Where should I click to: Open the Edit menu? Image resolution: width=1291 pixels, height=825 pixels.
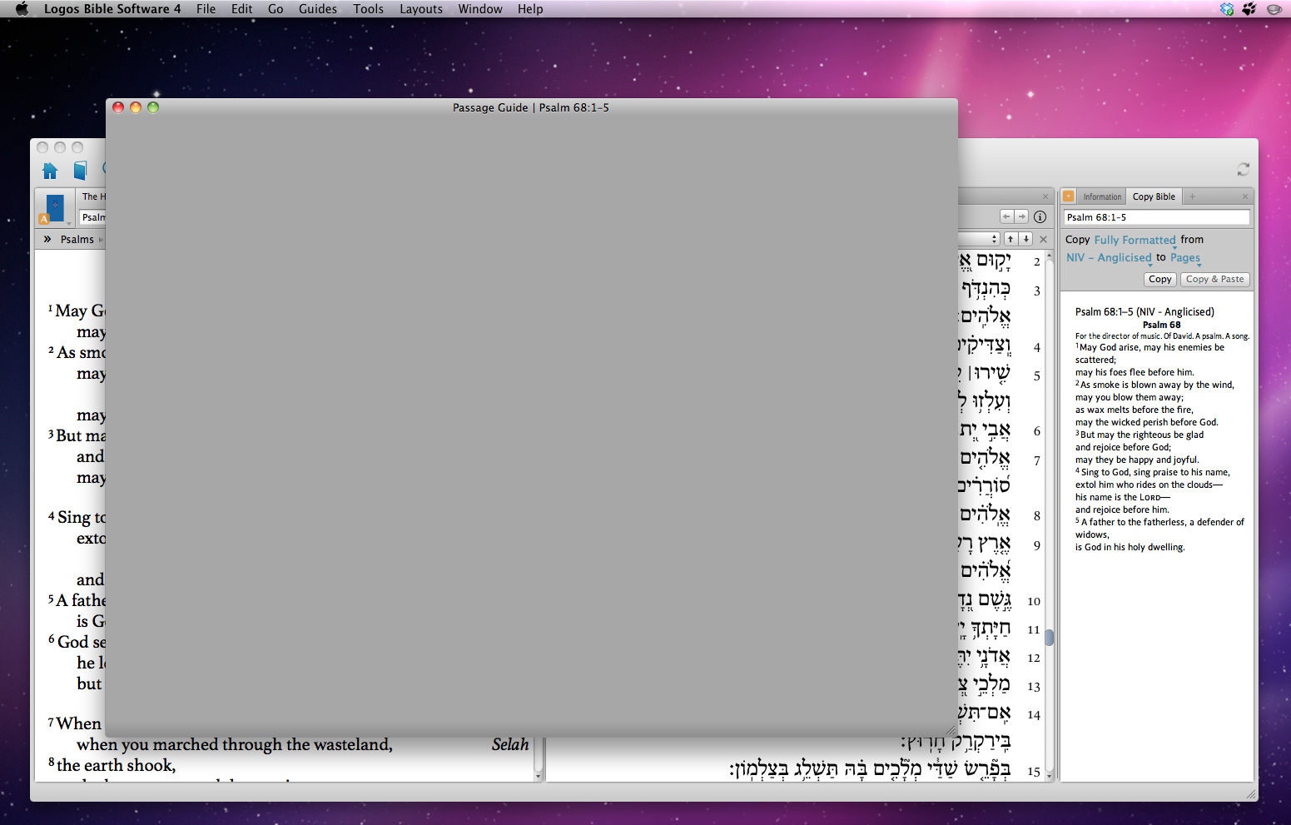click(242, 9)
